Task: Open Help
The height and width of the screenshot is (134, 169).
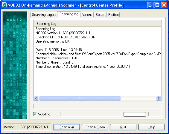Action: coord(152,127)
